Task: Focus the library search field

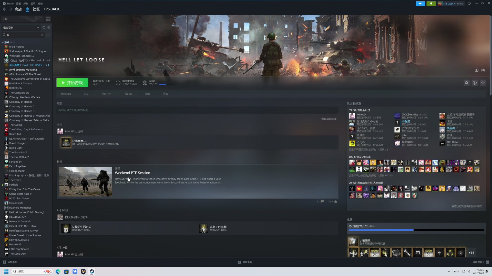Action: [x=23, y=35]
